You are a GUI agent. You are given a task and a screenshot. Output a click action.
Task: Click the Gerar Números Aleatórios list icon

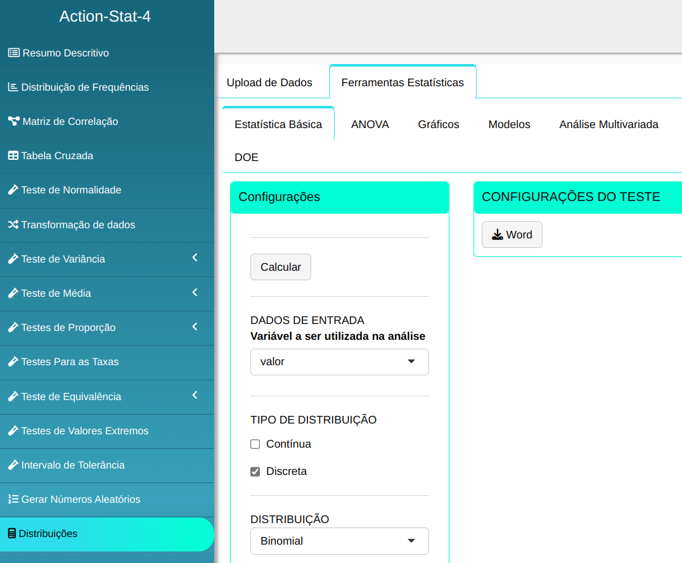13,499
